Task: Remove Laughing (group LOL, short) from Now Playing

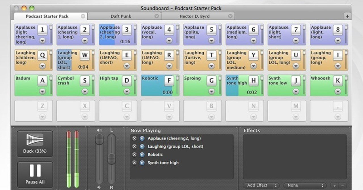Action: [134, 147]
